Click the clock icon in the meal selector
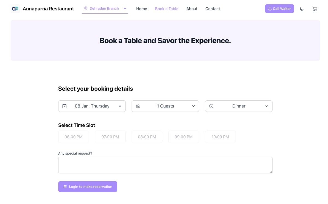 211,106
